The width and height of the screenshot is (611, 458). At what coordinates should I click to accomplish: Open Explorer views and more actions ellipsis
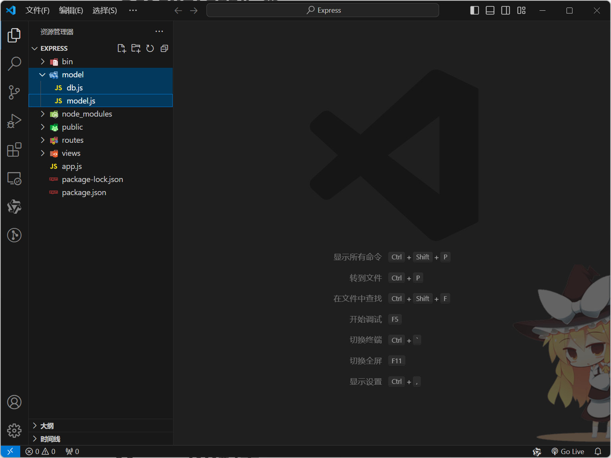pyautogui.click(x=159, y=31)
